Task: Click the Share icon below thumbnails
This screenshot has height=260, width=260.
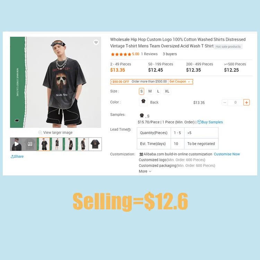Action: click(x=12, y=156)
